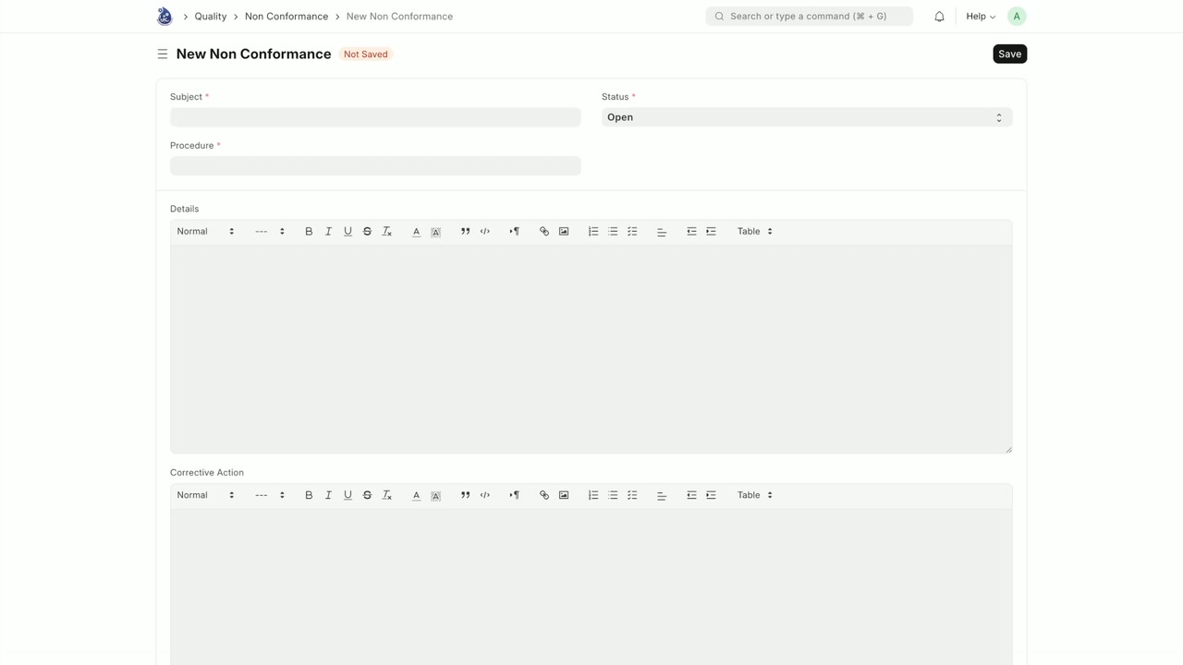Open Normal heading dropdown in Details toolbar
The width and height of the screenshot is (1183, 665).
[205, 232]
